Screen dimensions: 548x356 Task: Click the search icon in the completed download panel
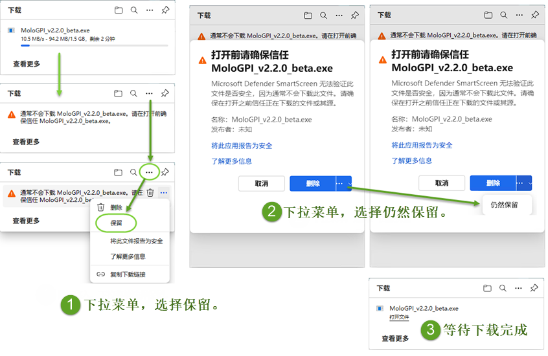[x=502, y=288]
